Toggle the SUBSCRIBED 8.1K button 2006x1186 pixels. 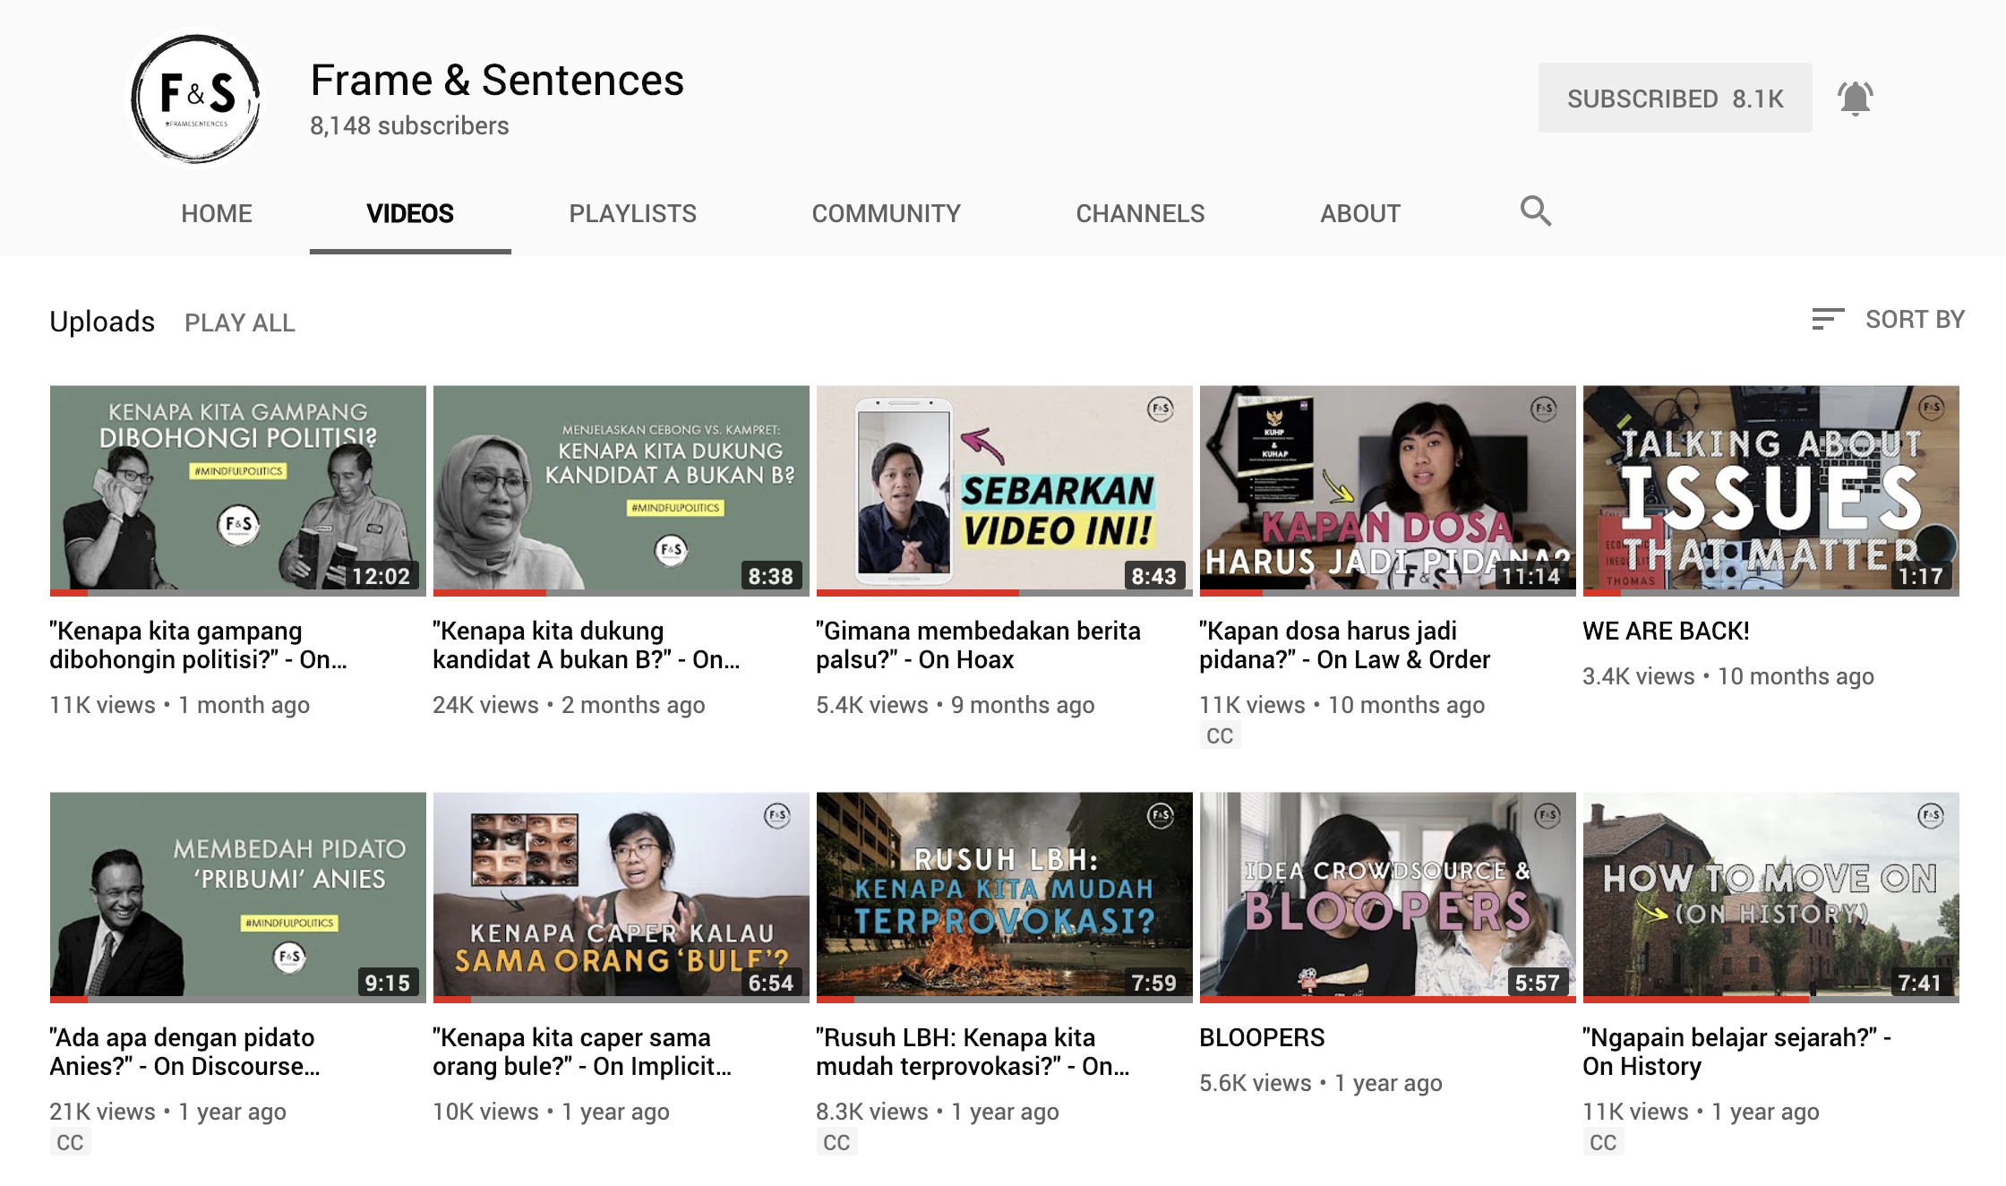[1674, 99]
